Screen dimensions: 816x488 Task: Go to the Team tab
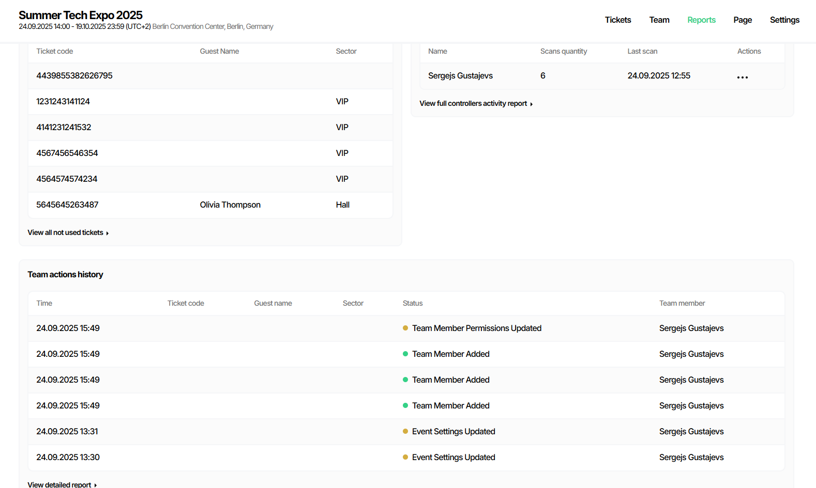[659, 20]
